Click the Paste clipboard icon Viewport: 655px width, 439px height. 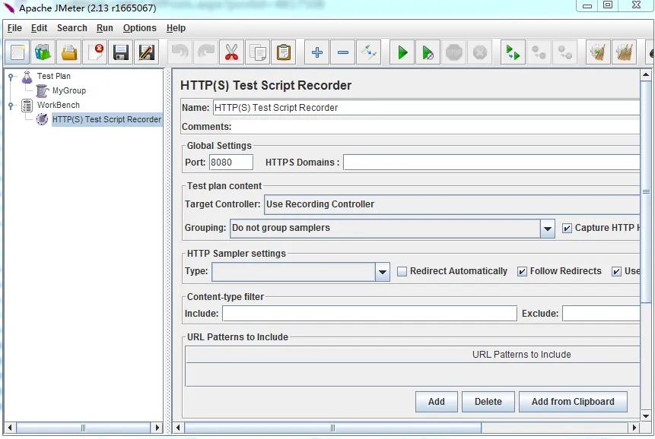coord(284,52)
